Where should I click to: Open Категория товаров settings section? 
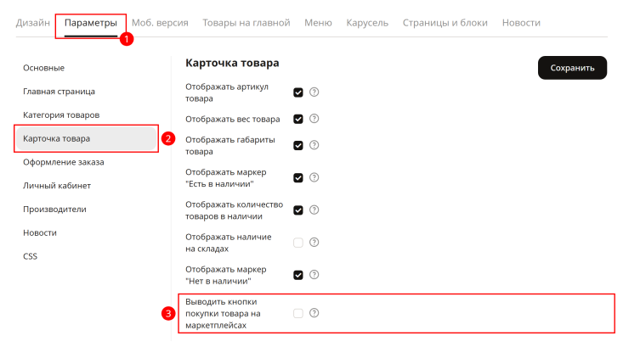pos(61,115)
